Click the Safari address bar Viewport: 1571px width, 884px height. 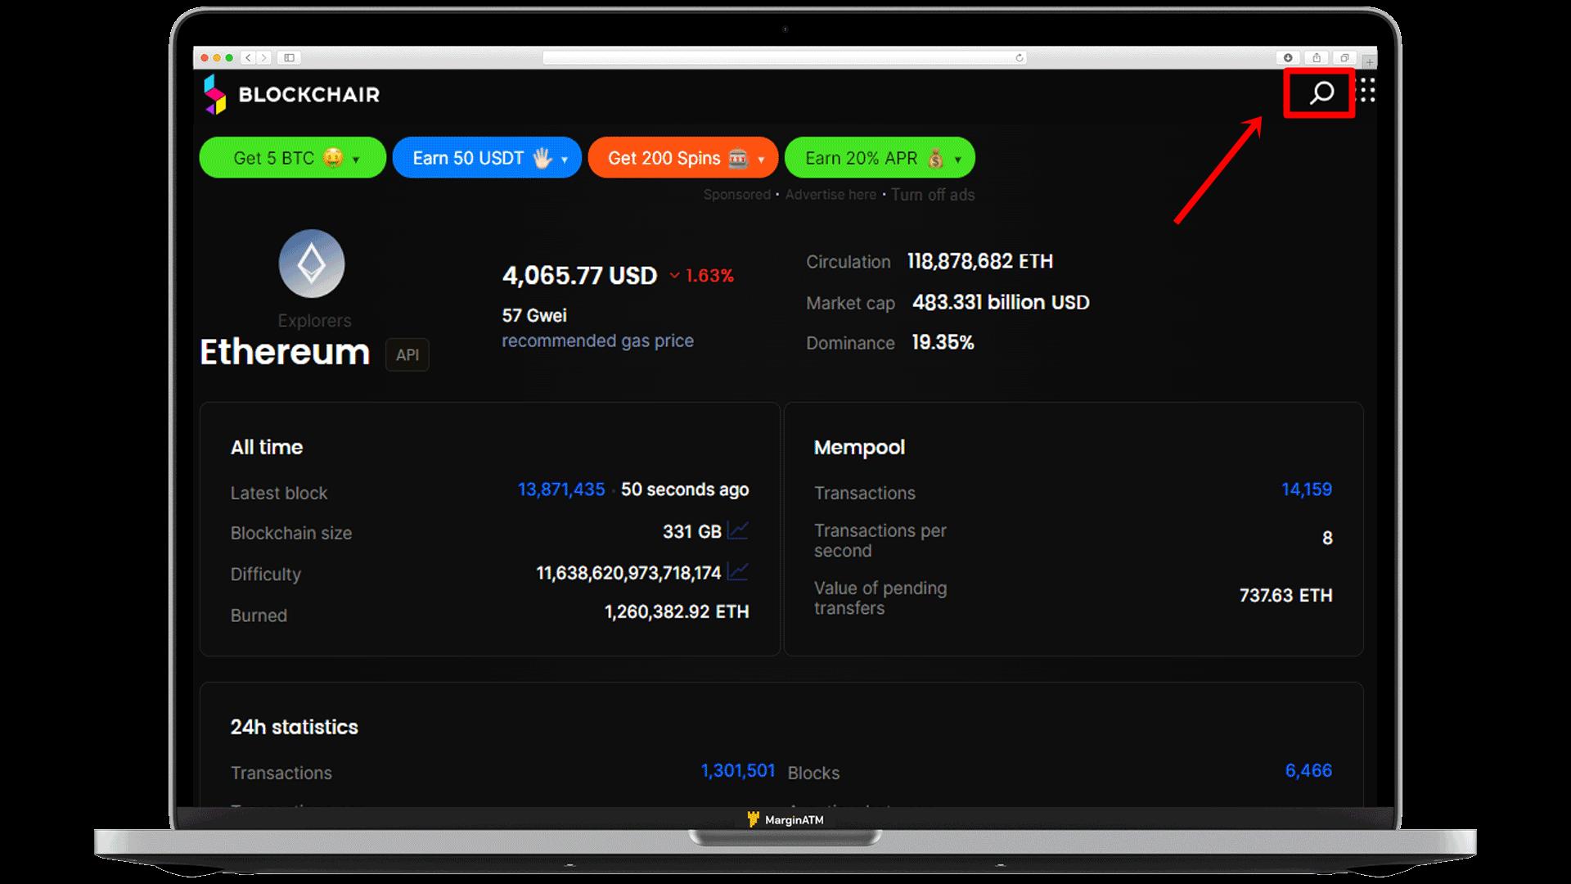click(x=784, y=57)
